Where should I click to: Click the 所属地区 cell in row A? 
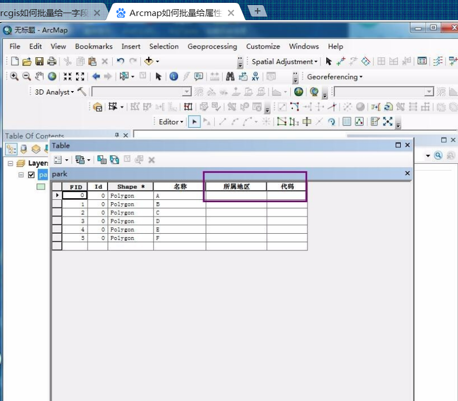[x=236, y=195]
